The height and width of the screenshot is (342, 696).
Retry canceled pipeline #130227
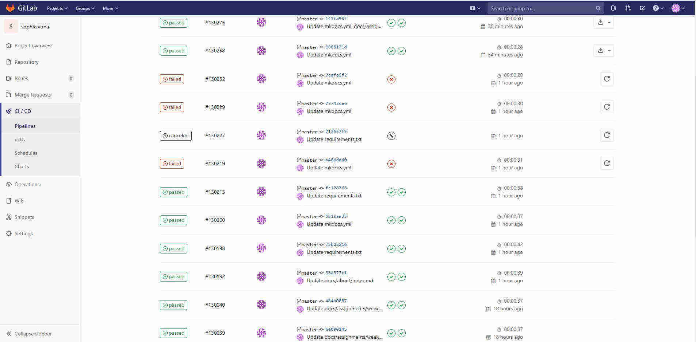pos(607,135)
